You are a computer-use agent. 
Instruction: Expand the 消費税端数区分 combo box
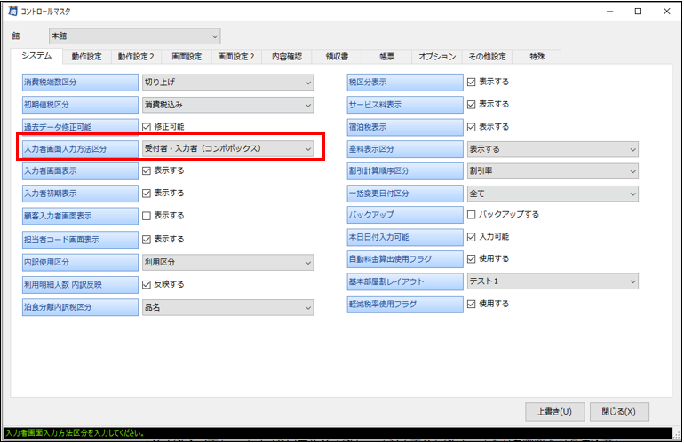click(227, 83)
